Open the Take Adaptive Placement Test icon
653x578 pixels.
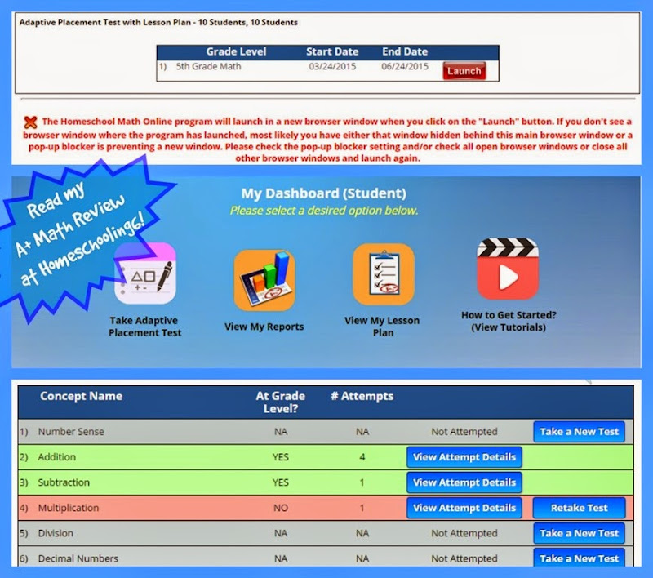(x=145, y=273)
